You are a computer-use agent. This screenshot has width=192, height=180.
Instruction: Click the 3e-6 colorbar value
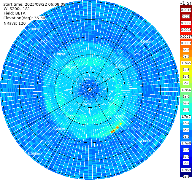point(186,83)
